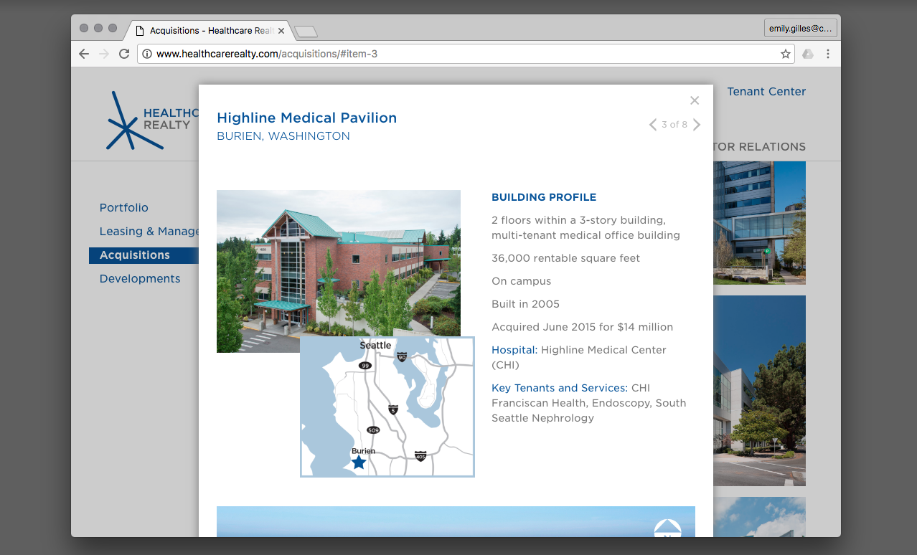Click the Google Drive extension icon

coord(808,54)
